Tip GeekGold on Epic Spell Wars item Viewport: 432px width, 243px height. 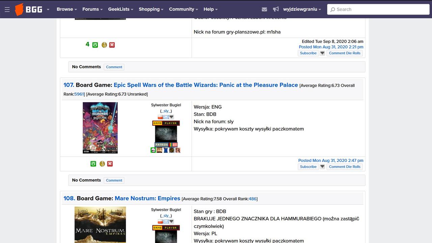click(102, 164)
